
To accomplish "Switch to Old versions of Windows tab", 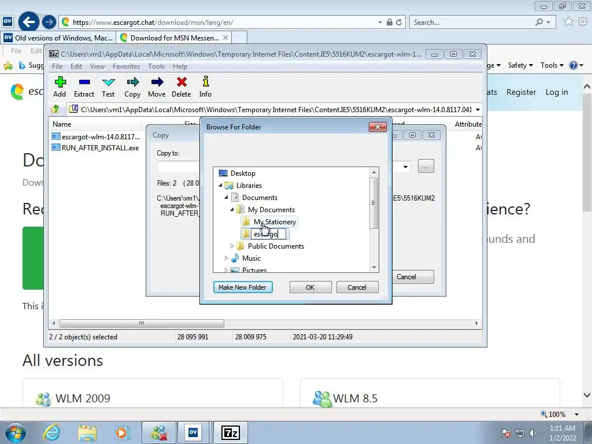I will pos(58,38).
